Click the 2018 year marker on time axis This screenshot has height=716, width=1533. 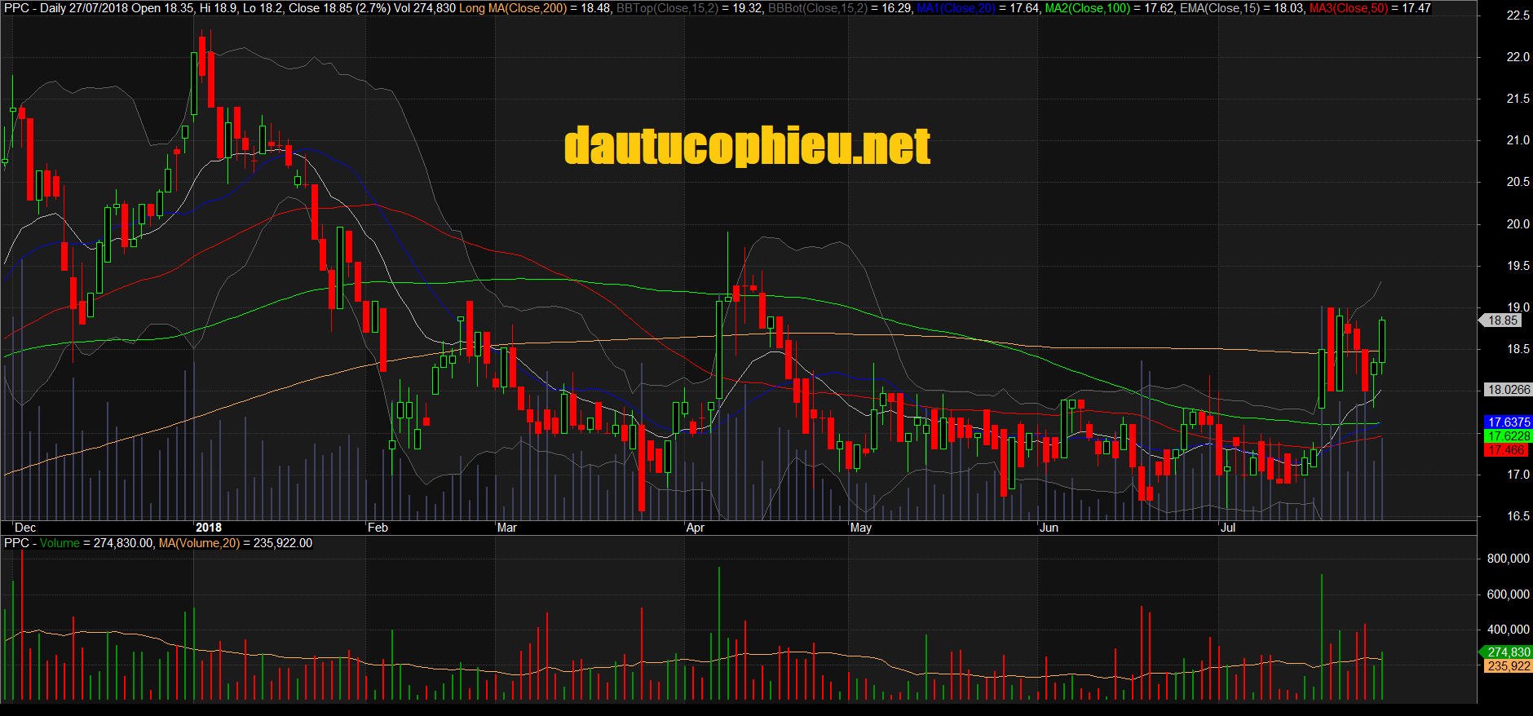(x=209, y=528)
